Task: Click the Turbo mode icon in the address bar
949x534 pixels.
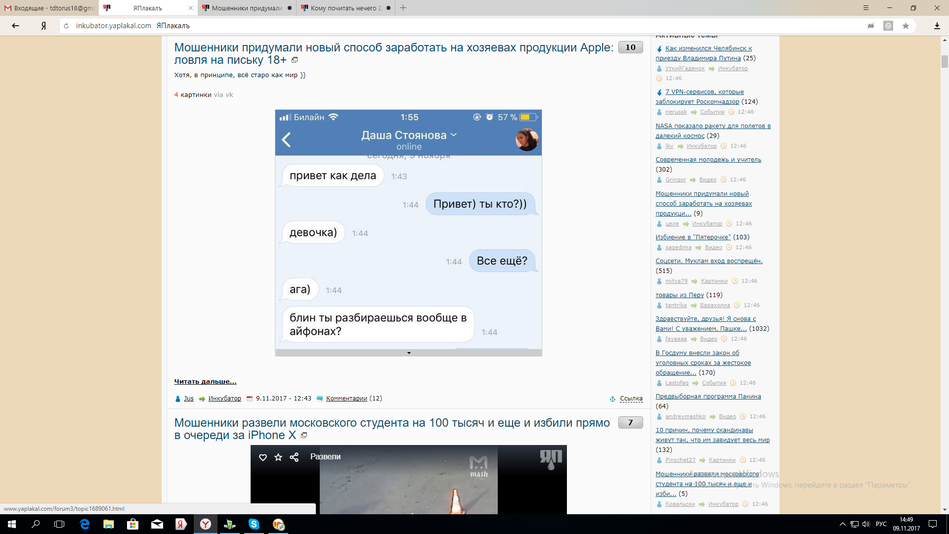Action: (x=871, y=26)
